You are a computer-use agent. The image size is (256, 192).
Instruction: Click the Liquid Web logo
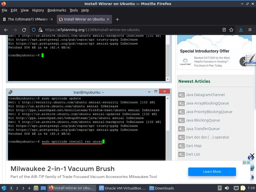tap(185, 62)
